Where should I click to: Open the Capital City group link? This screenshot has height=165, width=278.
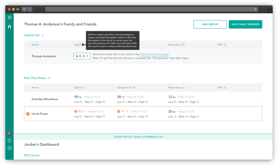point(32,35)
